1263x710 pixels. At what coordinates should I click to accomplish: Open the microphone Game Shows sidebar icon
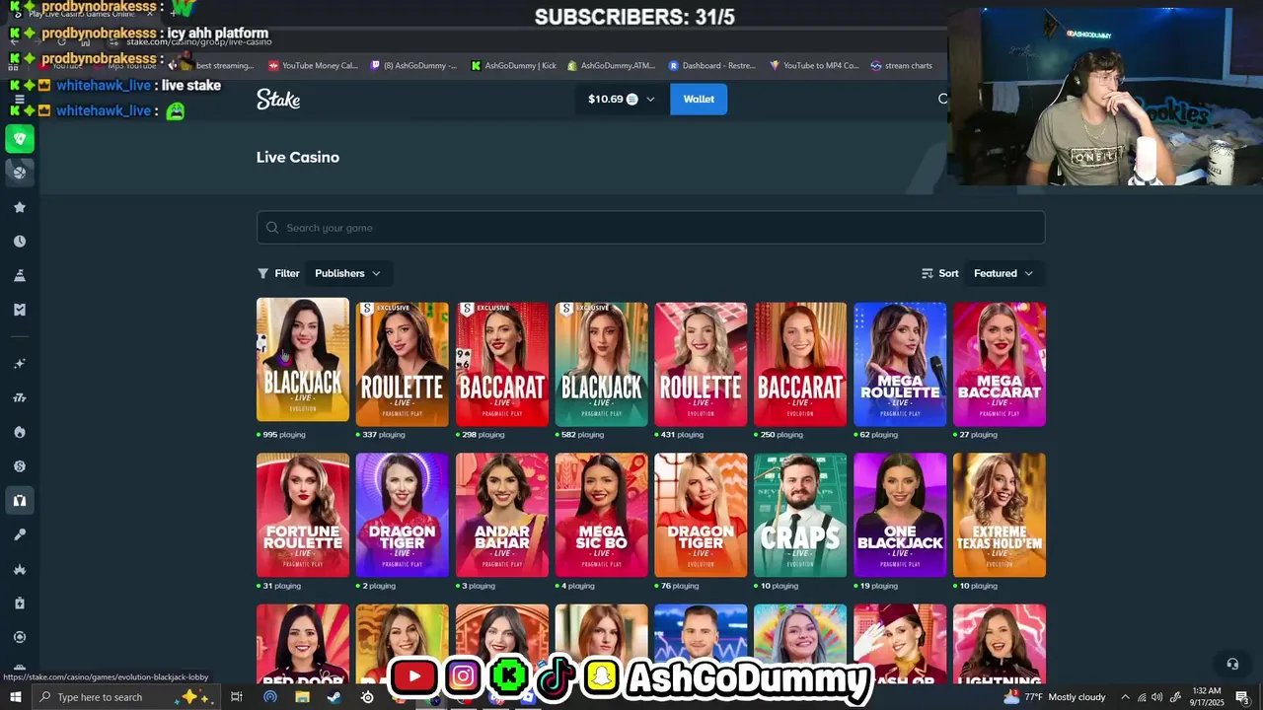(x=20, y=534)
